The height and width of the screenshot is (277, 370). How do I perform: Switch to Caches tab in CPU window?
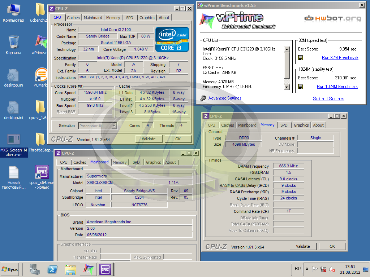click(73, 18)
